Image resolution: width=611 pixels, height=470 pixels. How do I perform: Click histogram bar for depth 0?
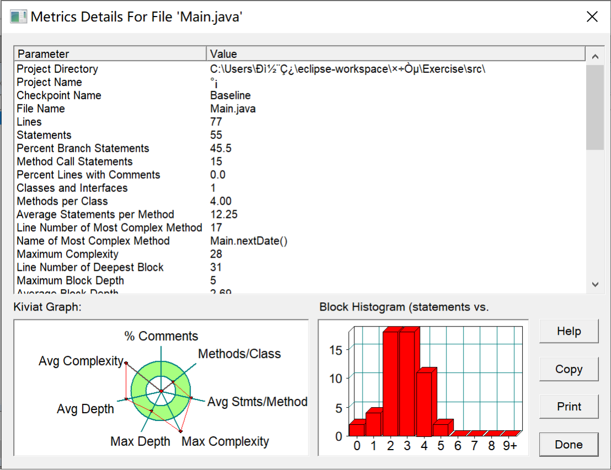[x=357, y=430]
